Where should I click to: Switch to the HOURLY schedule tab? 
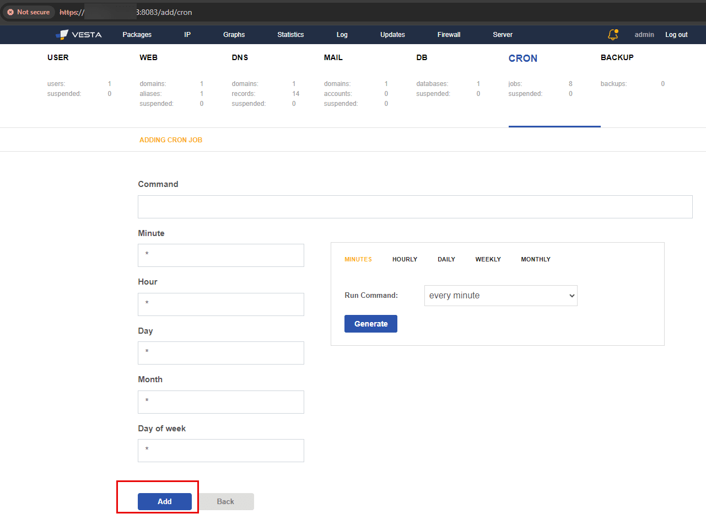405,259
